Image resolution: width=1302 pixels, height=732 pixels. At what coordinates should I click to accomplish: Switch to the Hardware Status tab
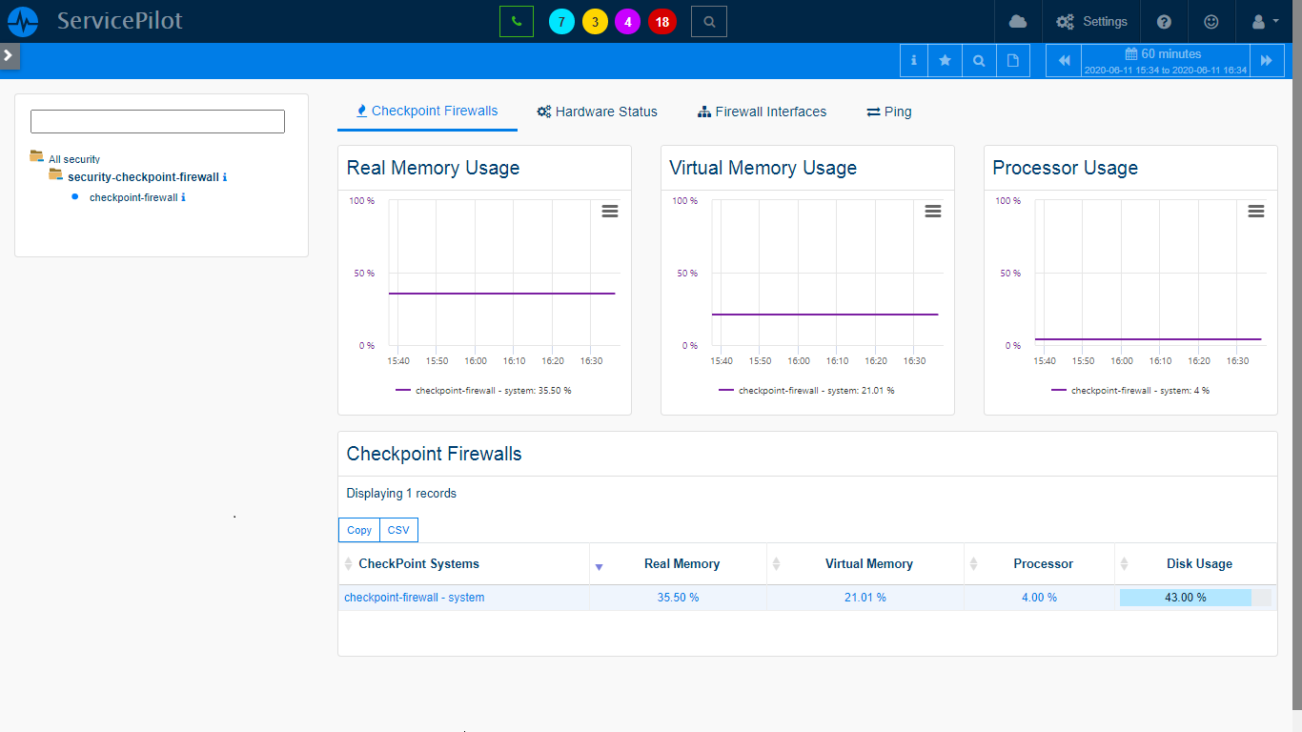click(x=597, y=112)
